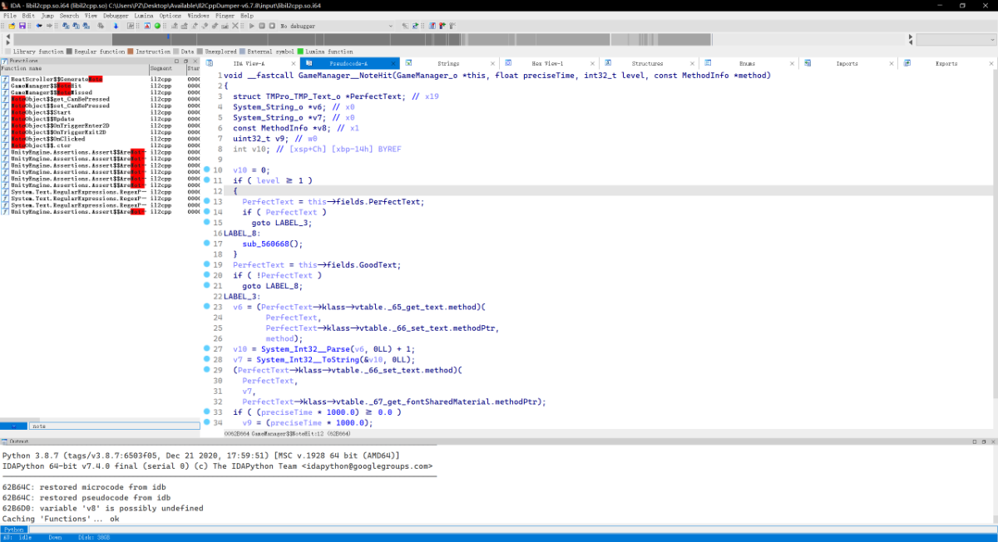Screen dimensions: 998x542
Task: Switch to the Strings tab
Action: coord(448,63)
